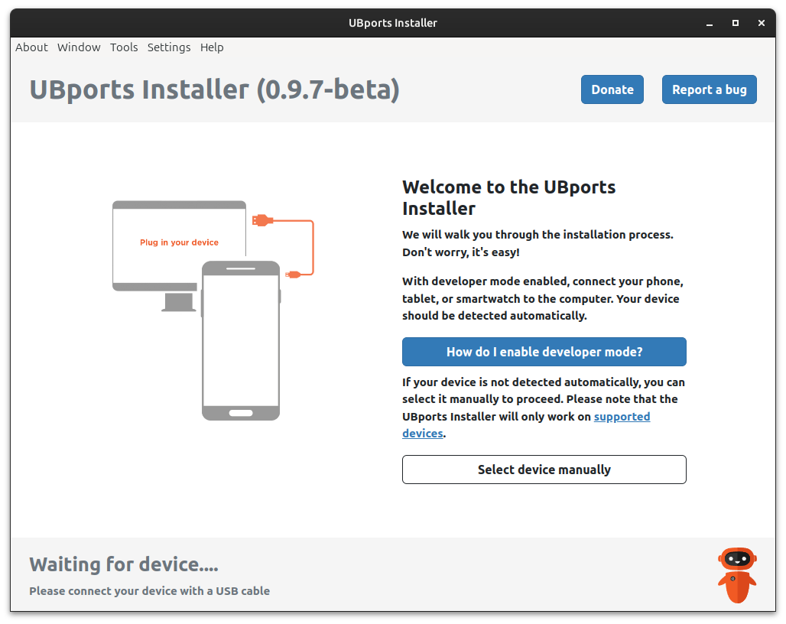The width and height of the screenshot is (786, 624).
Task: Open the Help menu
Action: (212, 47)
